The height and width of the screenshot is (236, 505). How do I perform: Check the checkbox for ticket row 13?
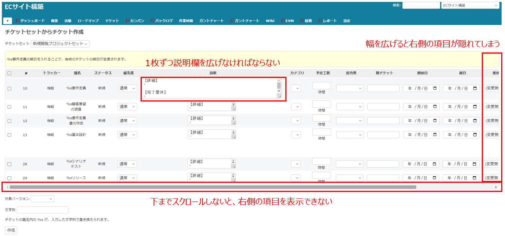coord(9,135)
